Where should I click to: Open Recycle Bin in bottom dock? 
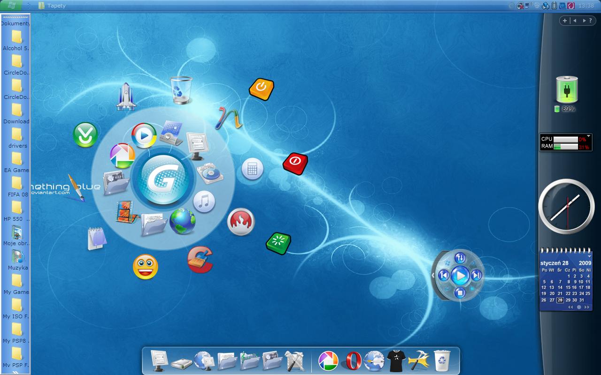click(x=442, y=360)
